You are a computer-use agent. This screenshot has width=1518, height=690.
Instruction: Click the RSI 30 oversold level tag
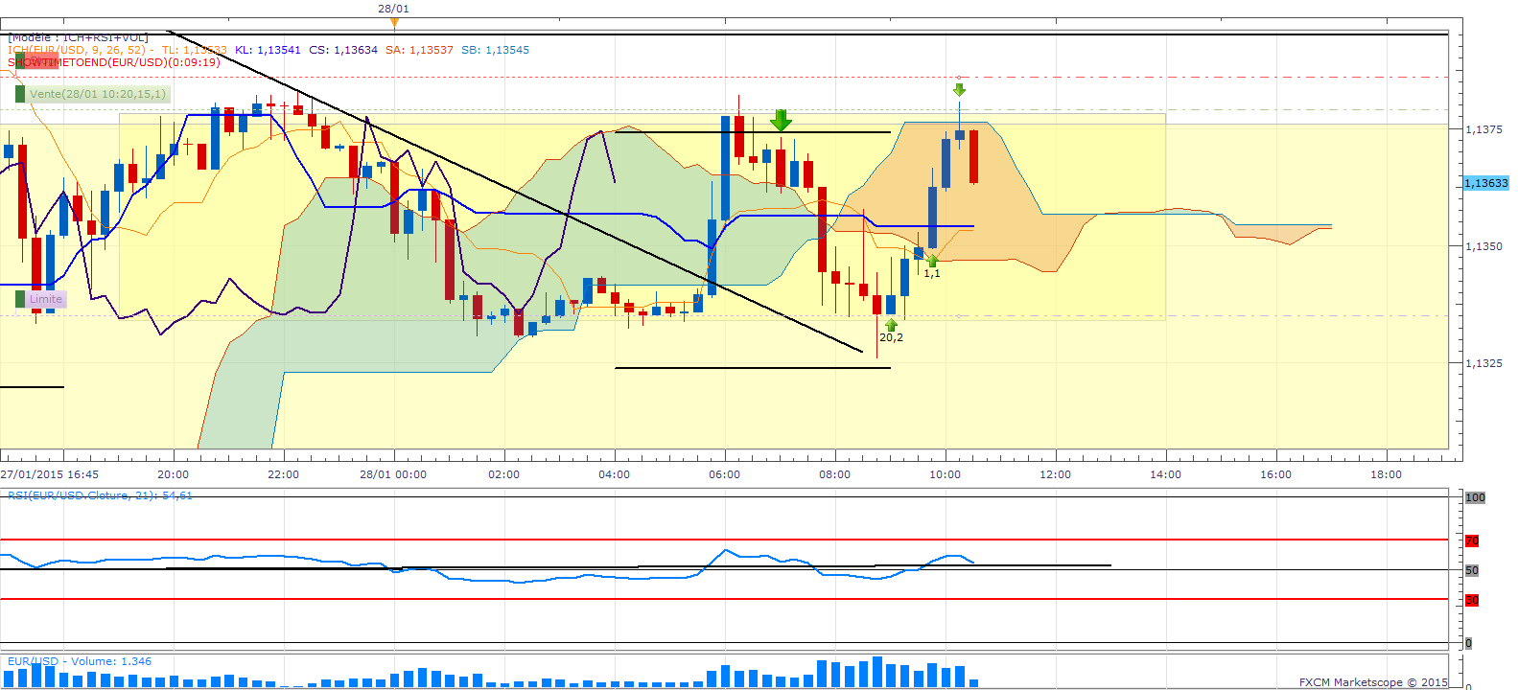[1472, 601]
